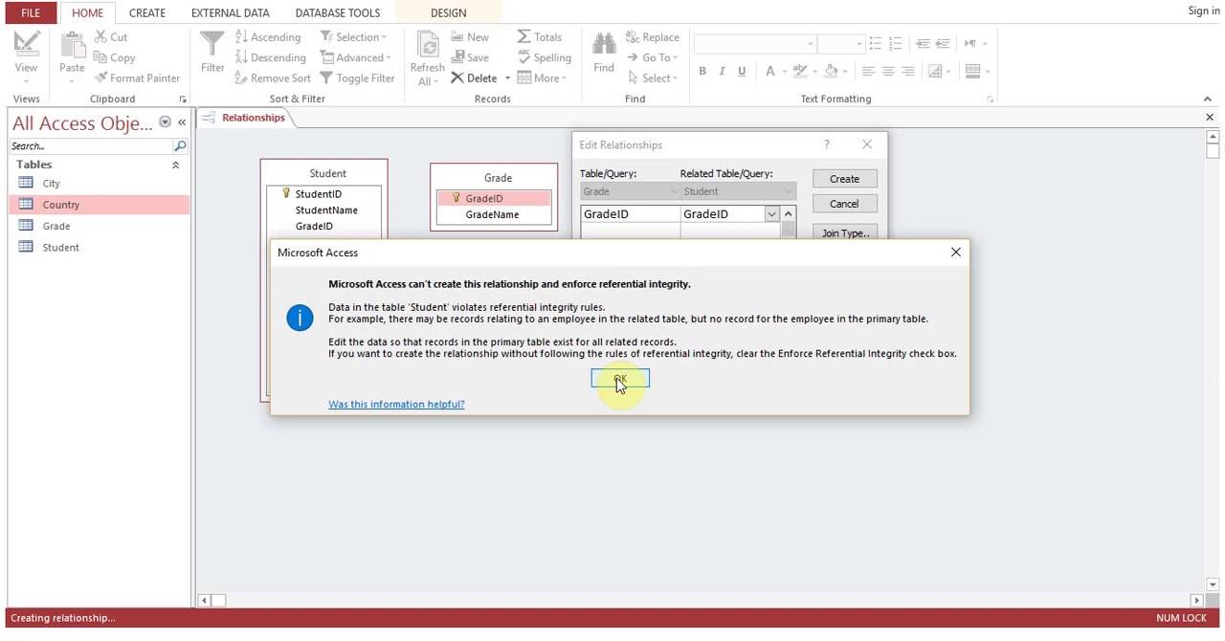Open the Go To dropdown
Image resolution: width=1225 pixels, height=641 pixels.
click(652, 57)
